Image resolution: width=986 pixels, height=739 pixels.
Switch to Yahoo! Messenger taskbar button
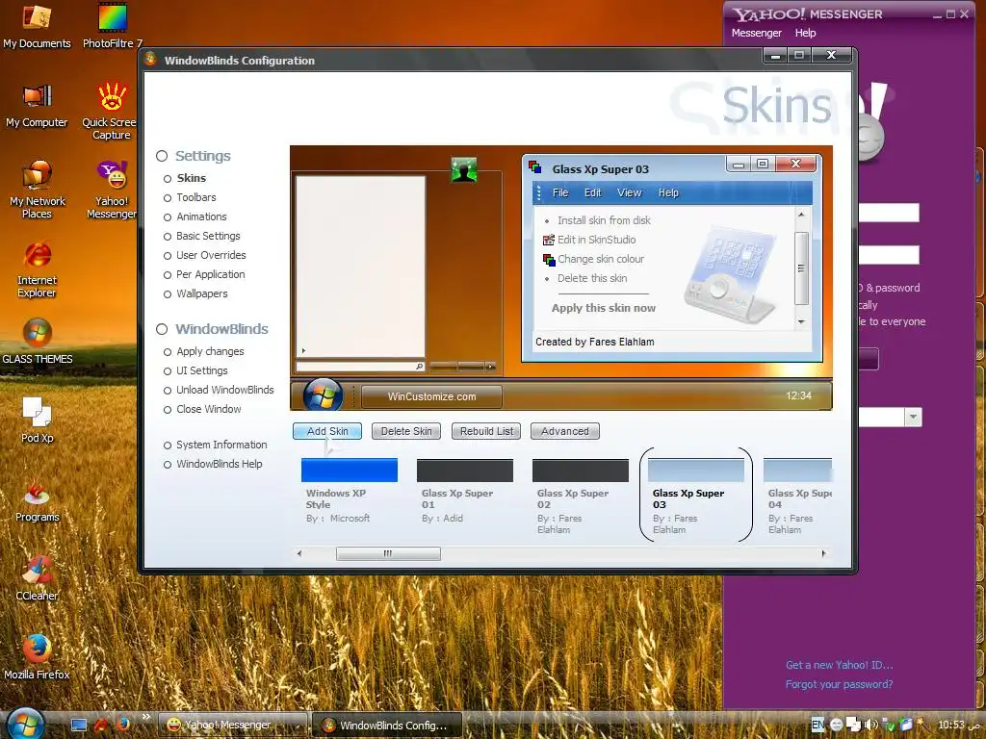(231, 725)
